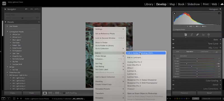
Task: Collapse the Histogram panel
Action: coord(220,9)
